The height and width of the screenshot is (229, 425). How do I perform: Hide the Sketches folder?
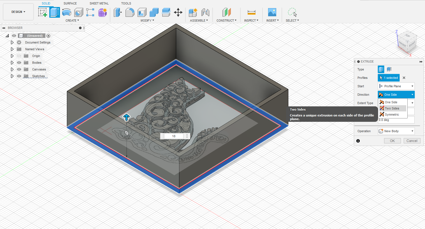pyautogui.click(x=19, y=76)
